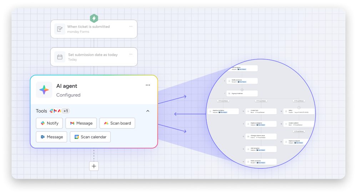Pick the Outlook Message tool
The height and width of the screenshot is (194, 357).
point(51,137)
